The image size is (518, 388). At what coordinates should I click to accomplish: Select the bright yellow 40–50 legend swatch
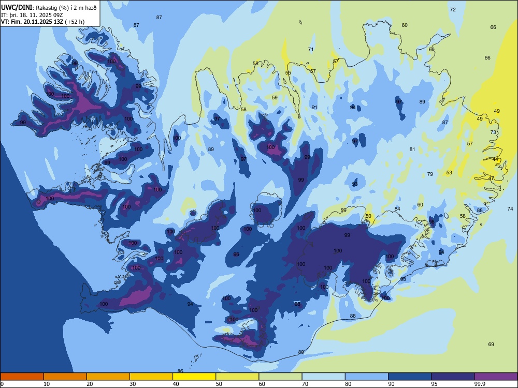tap(194, 377)
